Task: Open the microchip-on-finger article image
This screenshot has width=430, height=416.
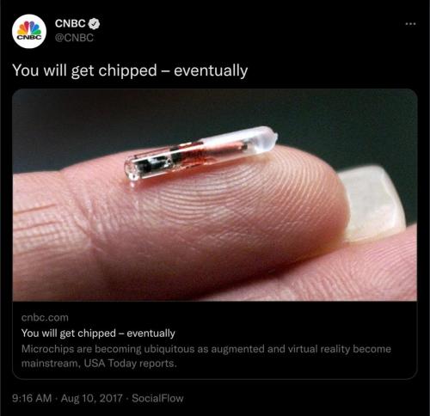Action: click(215, 195)
